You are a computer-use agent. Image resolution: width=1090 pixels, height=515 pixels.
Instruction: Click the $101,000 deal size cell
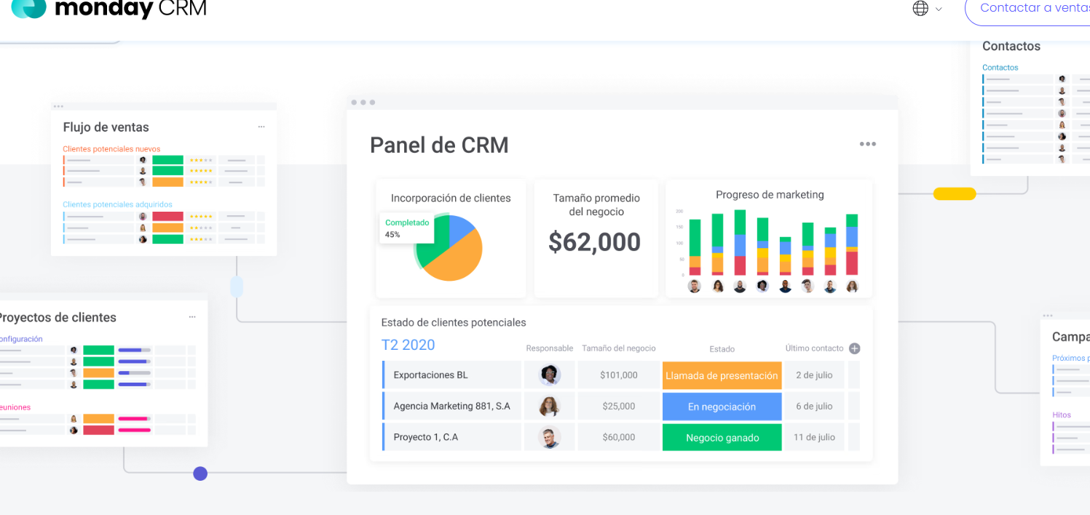(619, 375)
